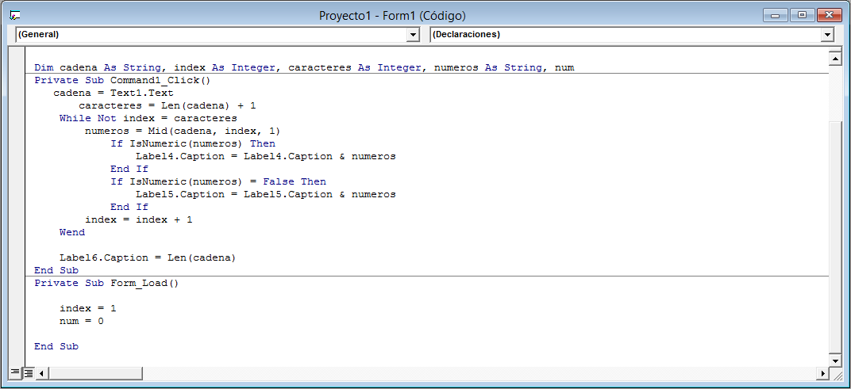851x389 pixels.
Task: Click 'index = index + 1' line
Action: 139,220
